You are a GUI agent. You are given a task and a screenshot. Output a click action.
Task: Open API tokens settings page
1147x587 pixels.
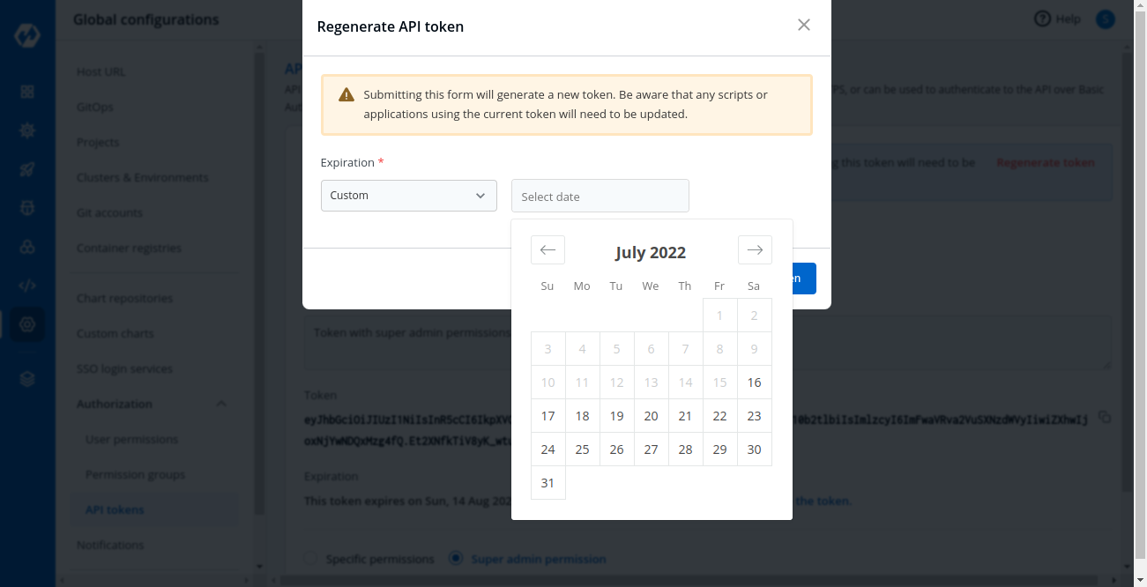tap(115, 509)
